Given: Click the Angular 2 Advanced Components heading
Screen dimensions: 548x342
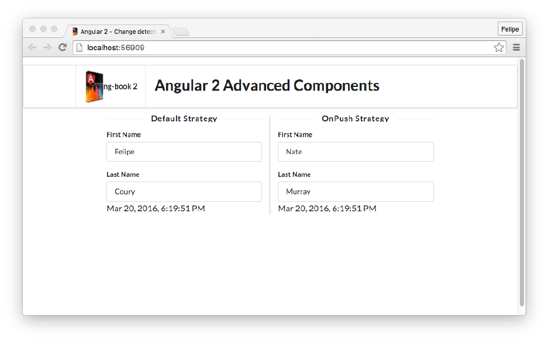Looking at the screenshot, I should 267,86.
